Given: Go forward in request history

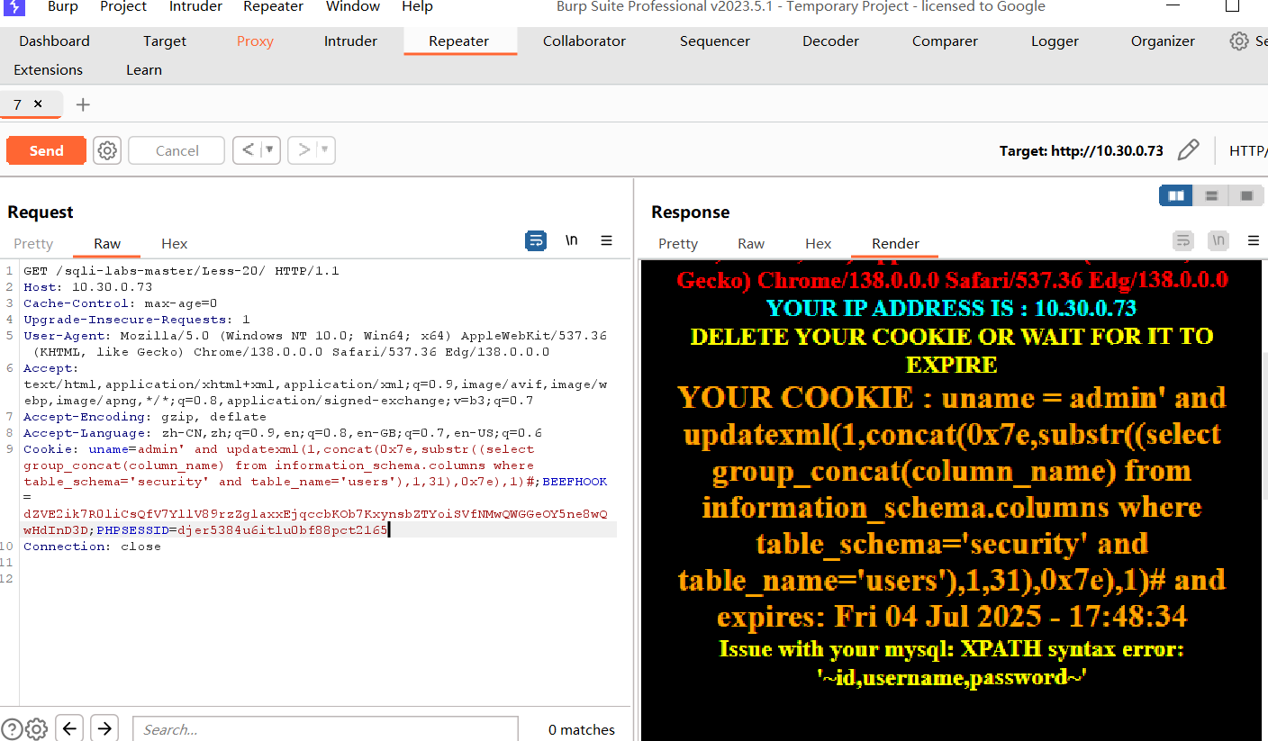Looking at the screenshot, I should [303, 150].
